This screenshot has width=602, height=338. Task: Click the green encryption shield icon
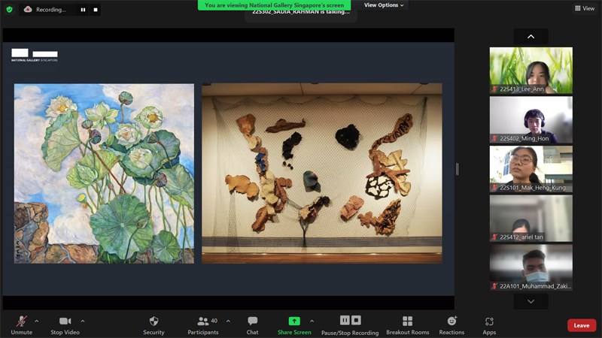[10, 10]
